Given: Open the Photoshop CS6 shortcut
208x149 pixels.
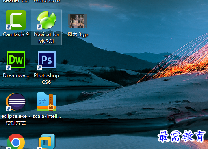Looking at the screenshot, I should point(46,61).
